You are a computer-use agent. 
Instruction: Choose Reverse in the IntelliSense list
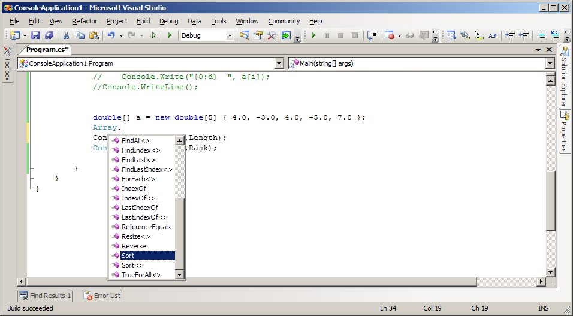(133, 246)
